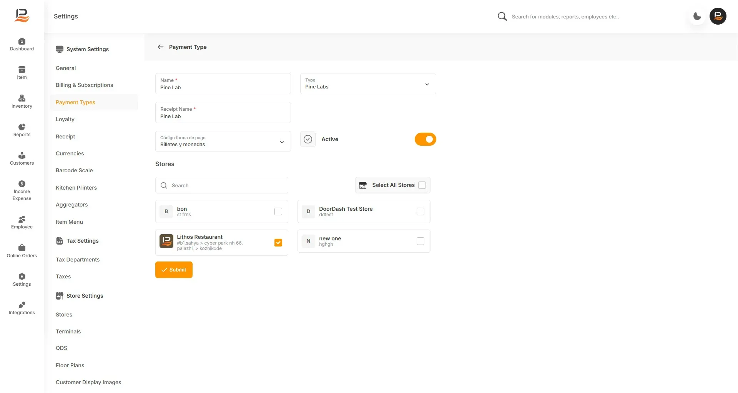
Task: Open Customer Display Images
Action: 88,382
